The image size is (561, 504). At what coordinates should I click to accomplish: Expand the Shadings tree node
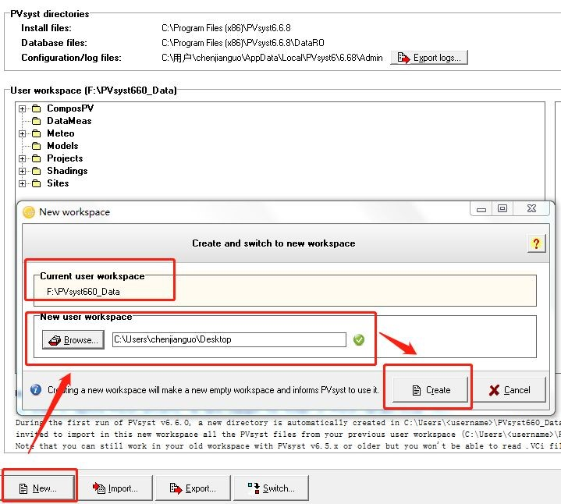pos(22,172)
